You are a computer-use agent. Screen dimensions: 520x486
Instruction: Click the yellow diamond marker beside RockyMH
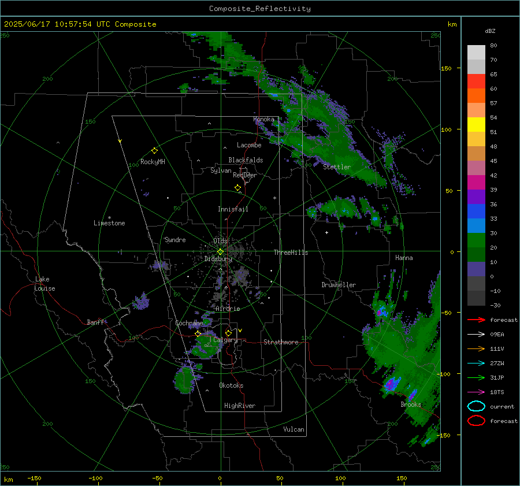[x=154, y=151]
